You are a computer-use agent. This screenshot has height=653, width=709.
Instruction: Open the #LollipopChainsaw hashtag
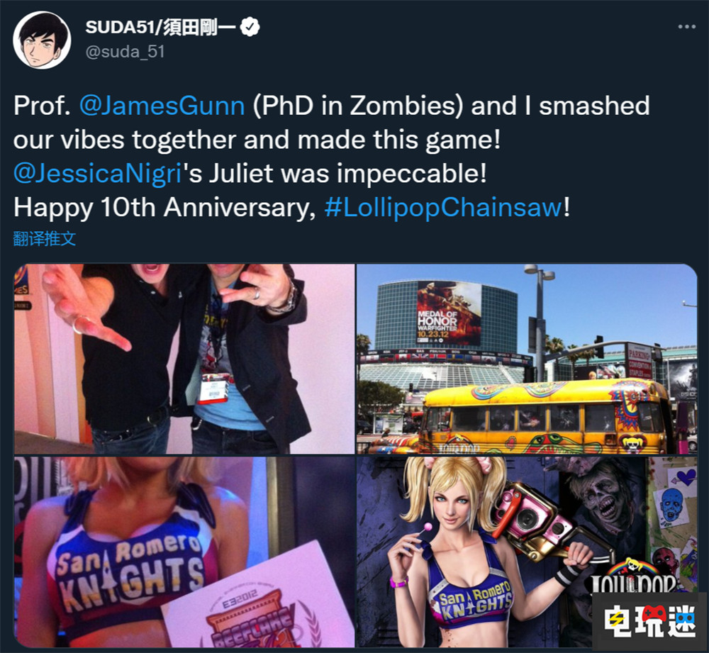tap(444, 208)
